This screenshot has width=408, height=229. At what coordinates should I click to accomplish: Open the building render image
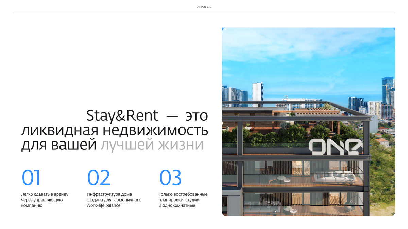click(308, 122)
